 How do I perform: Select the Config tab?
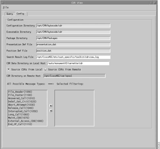(x=20, y=14)
